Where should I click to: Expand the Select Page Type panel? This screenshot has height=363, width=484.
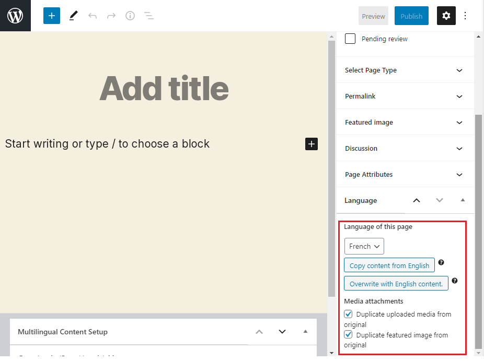click(x=404, y=70)
